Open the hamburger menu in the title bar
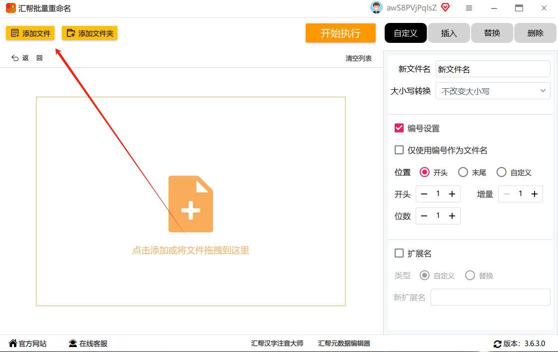 469,8
